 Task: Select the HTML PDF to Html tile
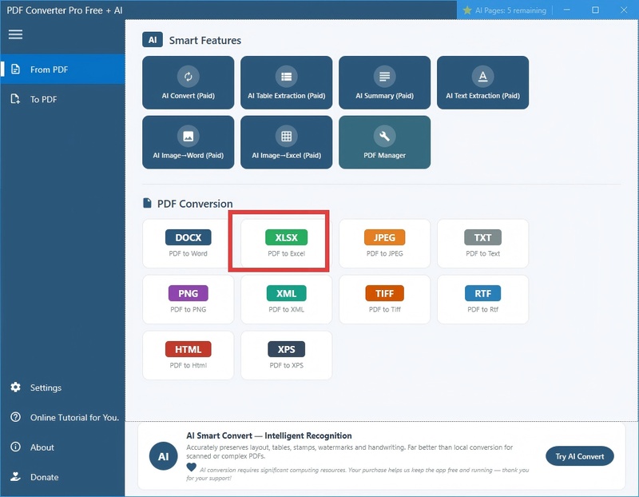point(189,356)
